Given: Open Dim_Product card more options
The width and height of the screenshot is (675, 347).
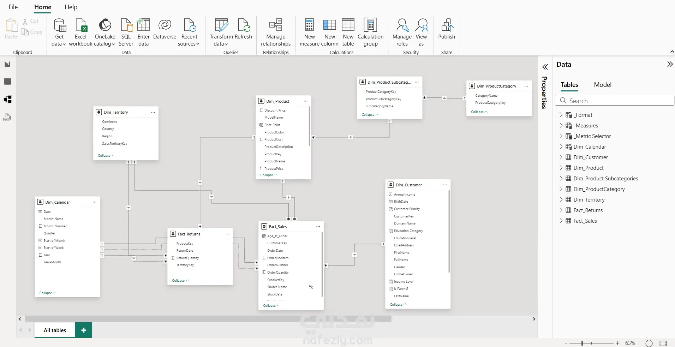Looking at the screenshot, I should [x=306, y=101].
